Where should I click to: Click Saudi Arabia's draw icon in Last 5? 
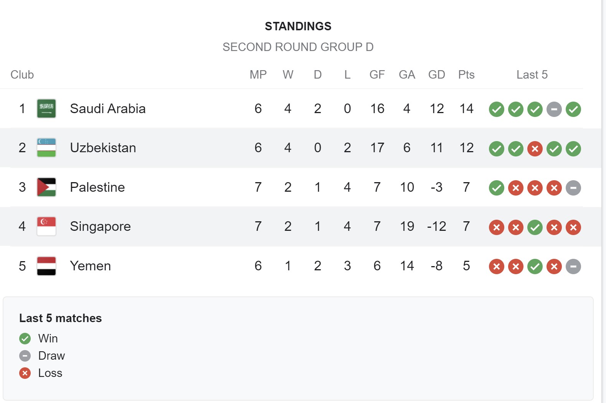click(554, 109)
